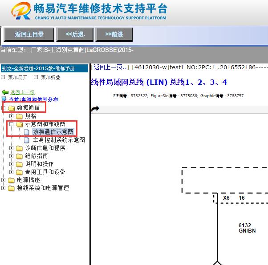Select the 电源插座 tree label

(x=28, y=180)
